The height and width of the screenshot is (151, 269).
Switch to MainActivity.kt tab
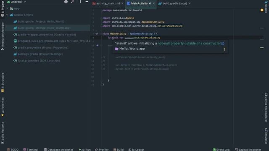[x=141, y=3]
